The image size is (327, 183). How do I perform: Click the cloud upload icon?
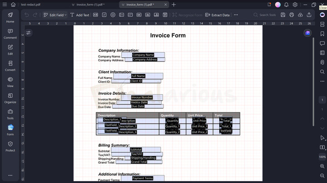click(300, 15)
